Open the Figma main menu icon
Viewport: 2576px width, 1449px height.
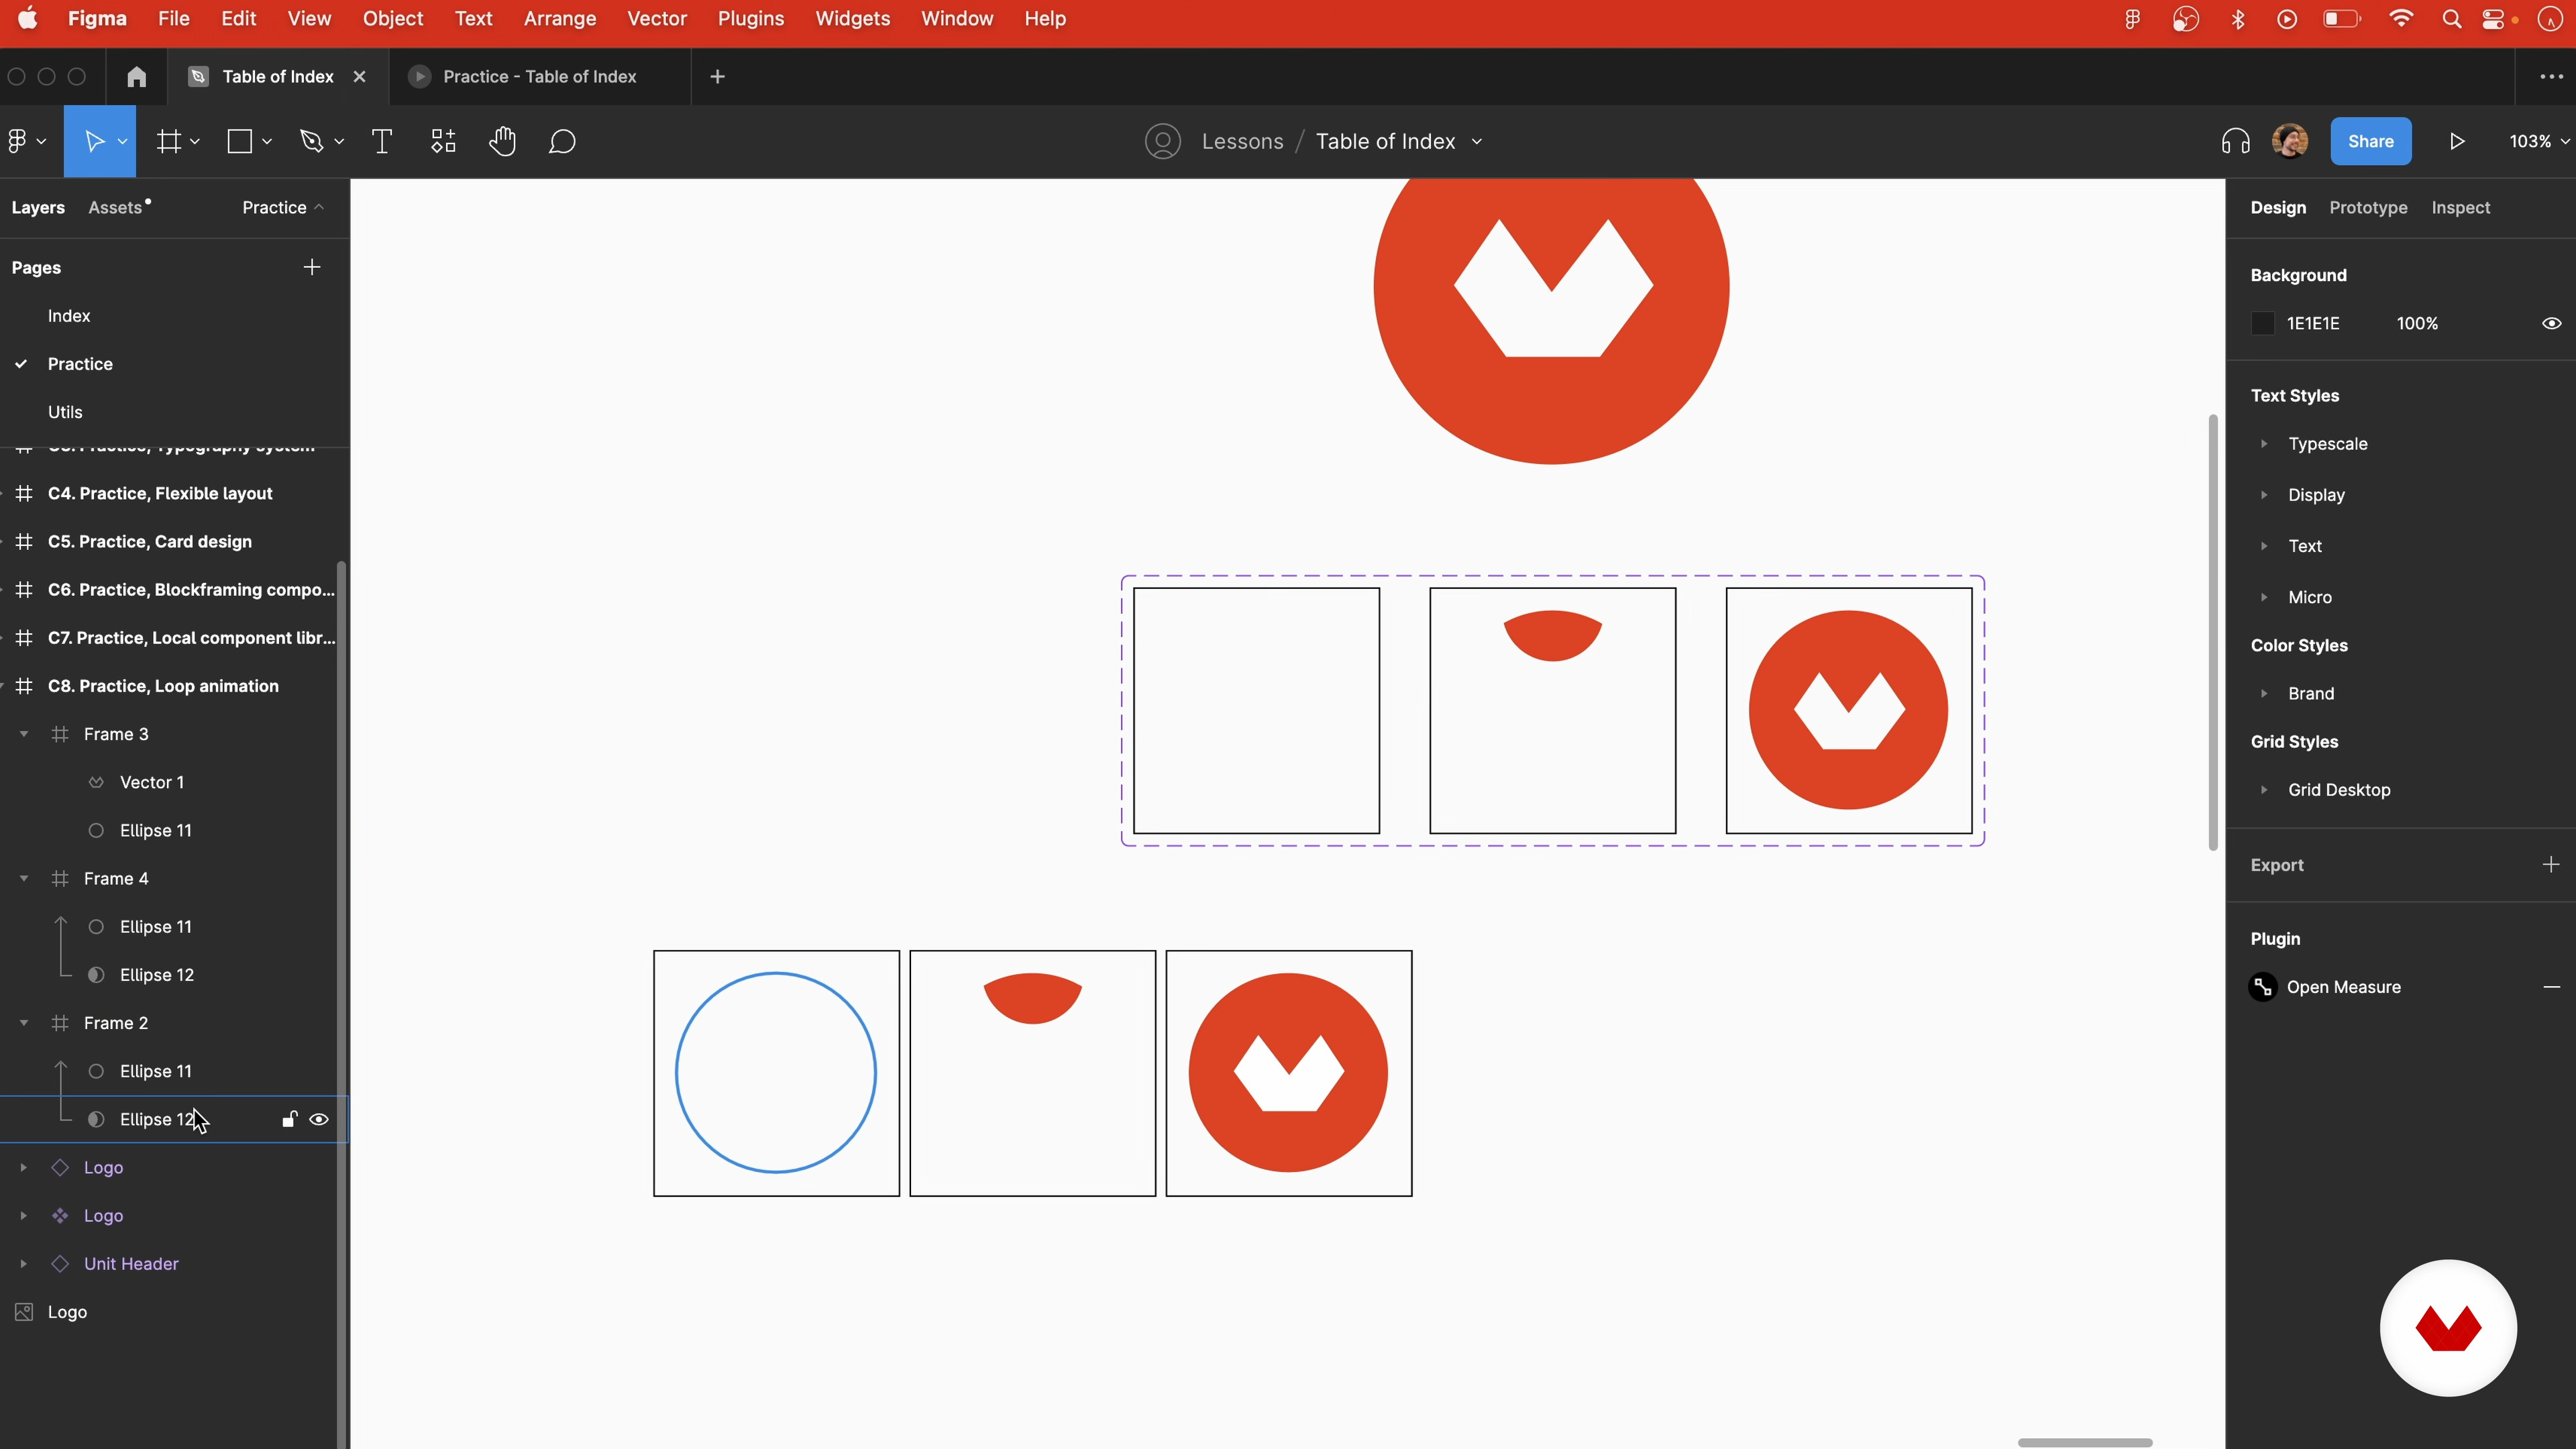[17, 141]
